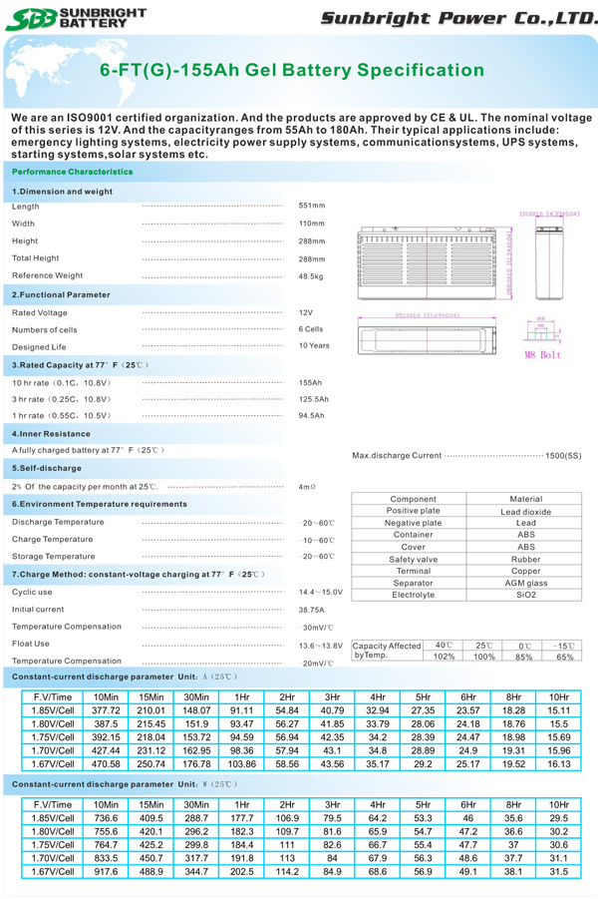
Task: Select the '5.Self-discharge' heading
Action: (47, 468)
